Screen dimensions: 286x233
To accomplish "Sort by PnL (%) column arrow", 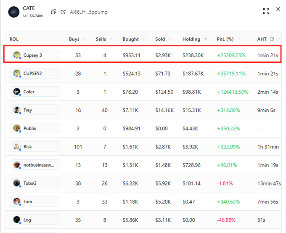I will [x=239, y=39].
